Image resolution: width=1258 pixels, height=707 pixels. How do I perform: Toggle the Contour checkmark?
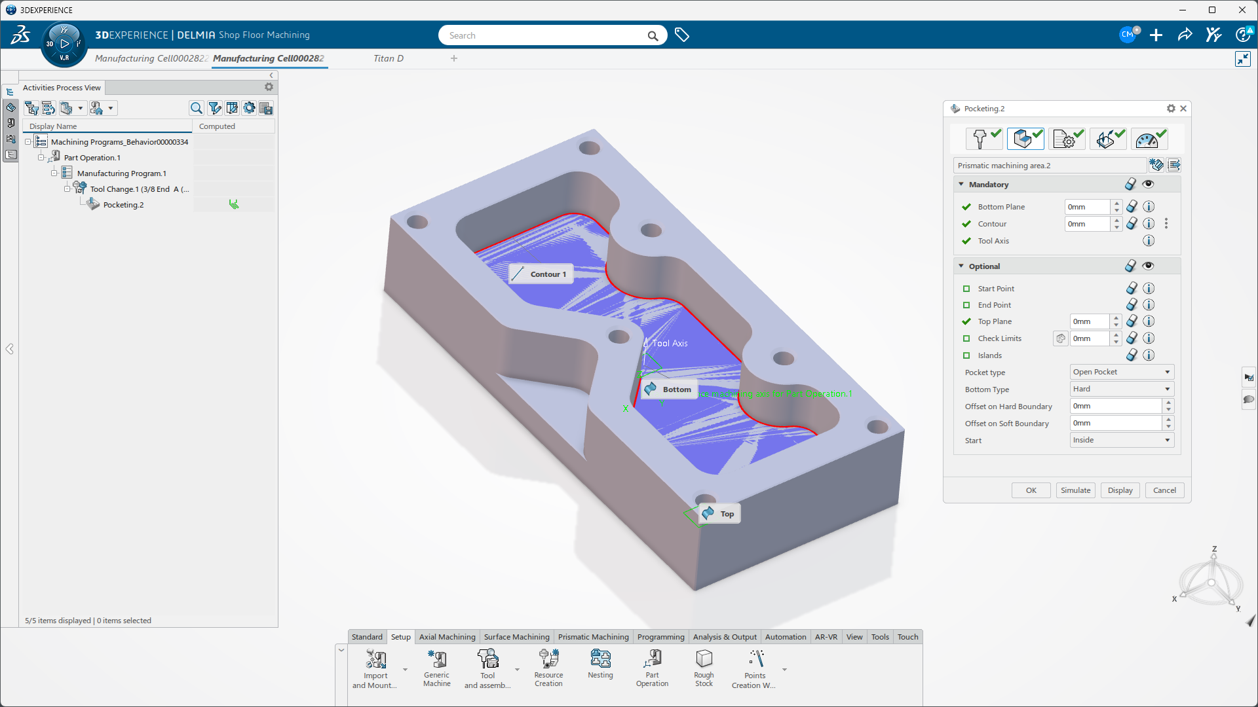[x=966, y=224]
